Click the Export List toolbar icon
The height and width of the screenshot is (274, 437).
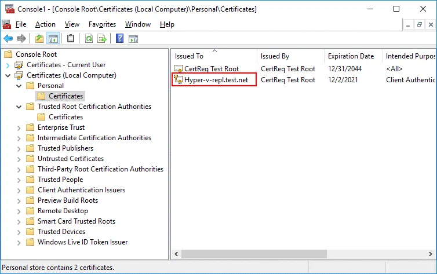pos(102,39)
